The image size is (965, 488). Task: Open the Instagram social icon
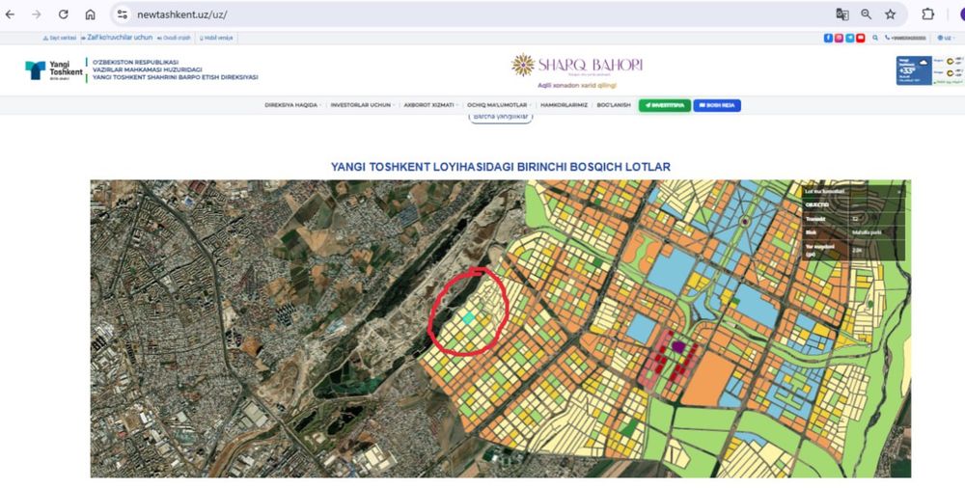pyautogui.click(x=839, y=39)
